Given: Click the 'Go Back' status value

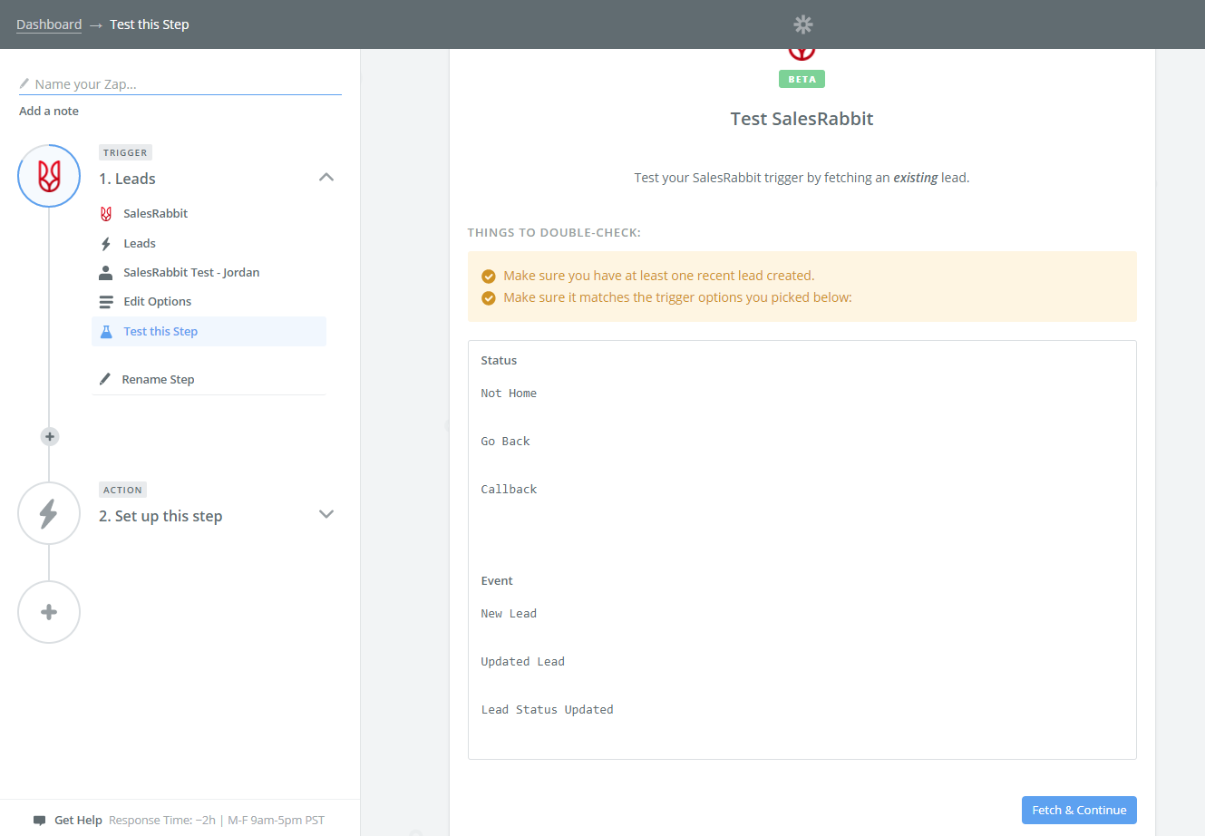Looking at the screenshot, I should (x=505, y=442).
